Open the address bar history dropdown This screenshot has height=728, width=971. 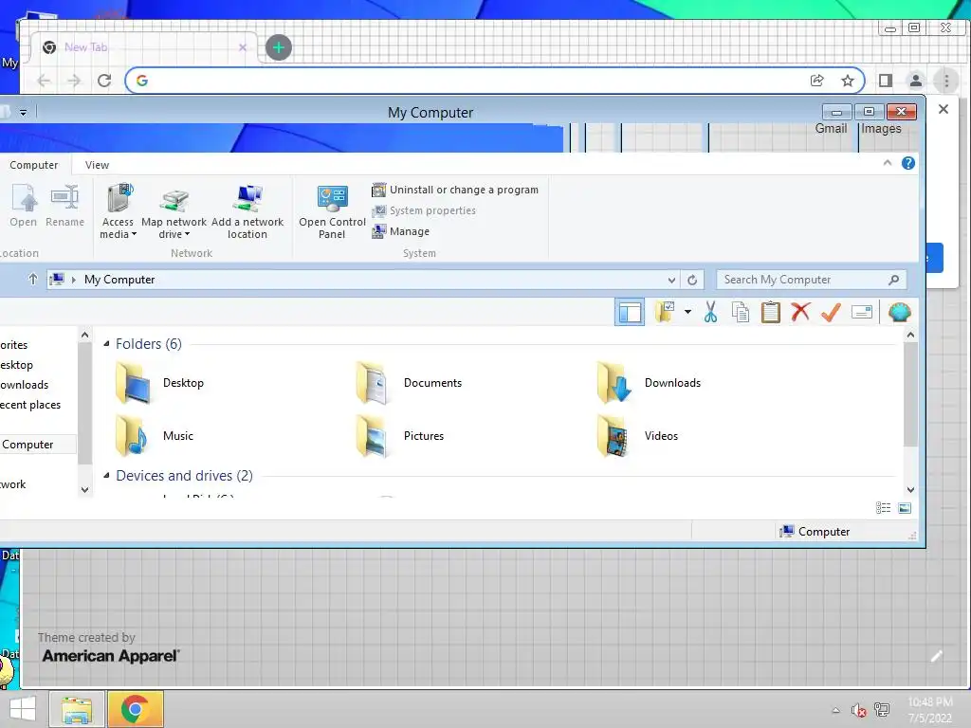click(x=671, y=280)
